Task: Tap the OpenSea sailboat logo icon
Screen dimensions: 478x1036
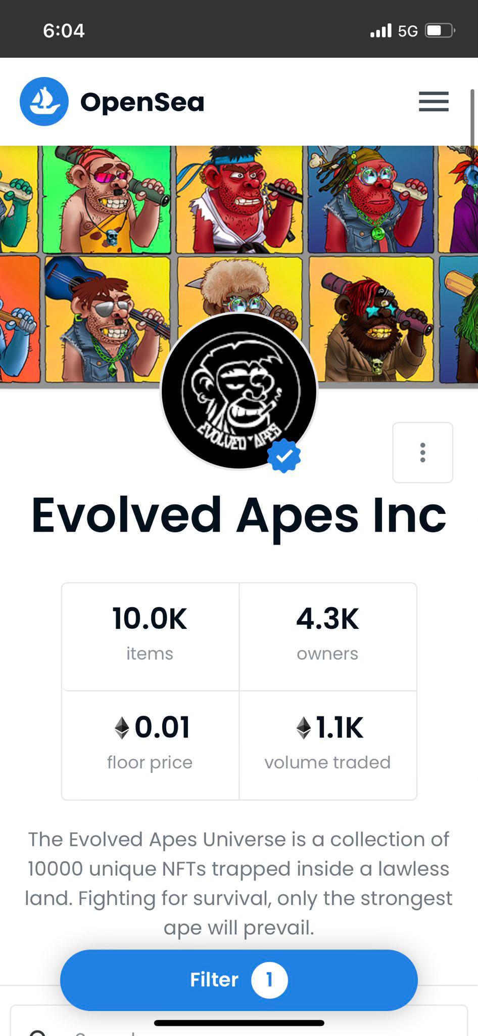Action: (x=44, y=101)
